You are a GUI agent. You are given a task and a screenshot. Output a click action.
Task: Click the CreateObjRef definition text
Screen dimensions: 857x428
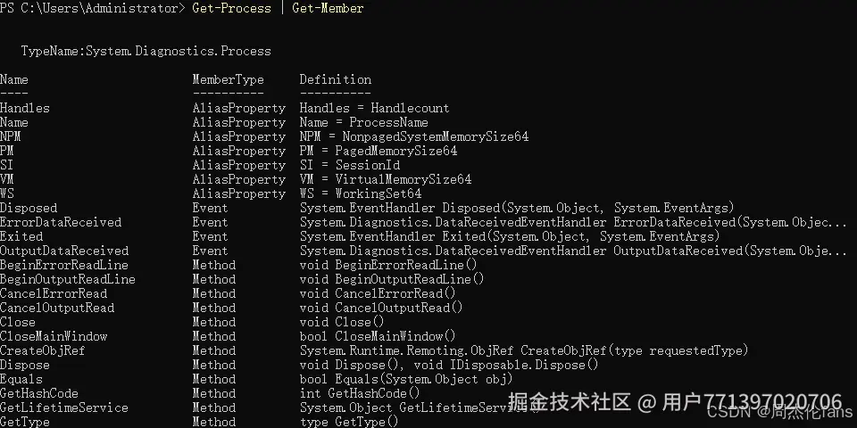[x=524, y=350]
